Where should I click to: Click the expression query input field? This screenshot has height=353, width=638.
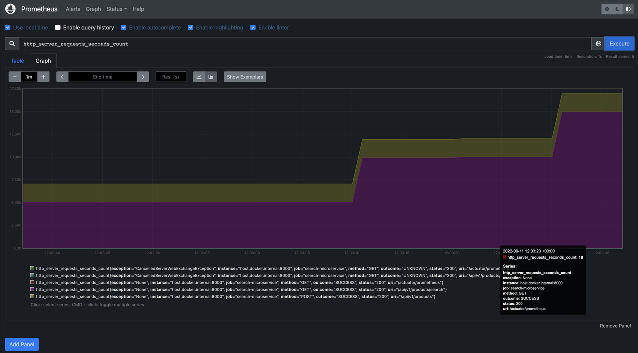coord(305,44)
